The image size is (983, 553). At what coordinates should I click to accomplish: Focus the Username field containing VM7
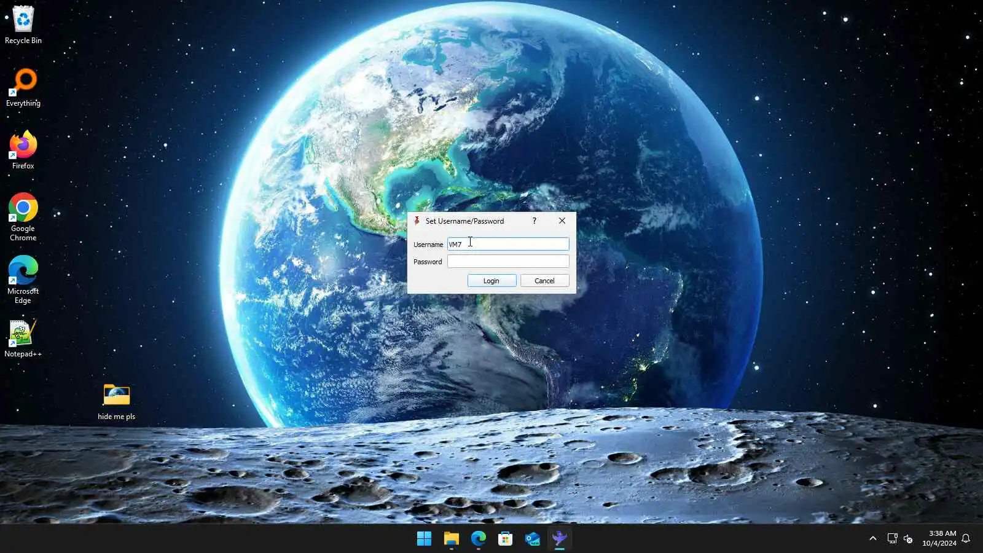508,244
